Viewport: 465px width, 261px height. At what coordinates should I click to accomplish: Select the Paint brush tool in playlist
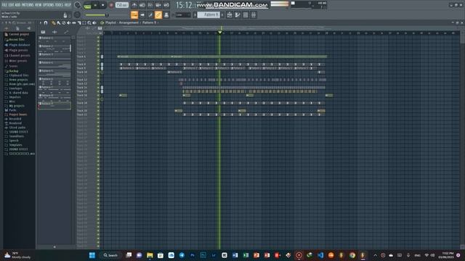58,22
